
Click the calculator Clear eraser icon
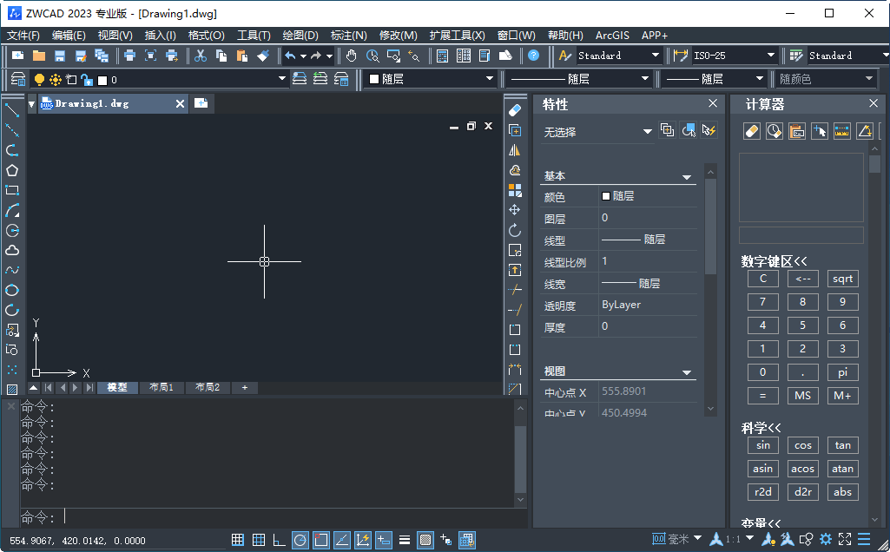pyautogui.click(x=751, y=131)
